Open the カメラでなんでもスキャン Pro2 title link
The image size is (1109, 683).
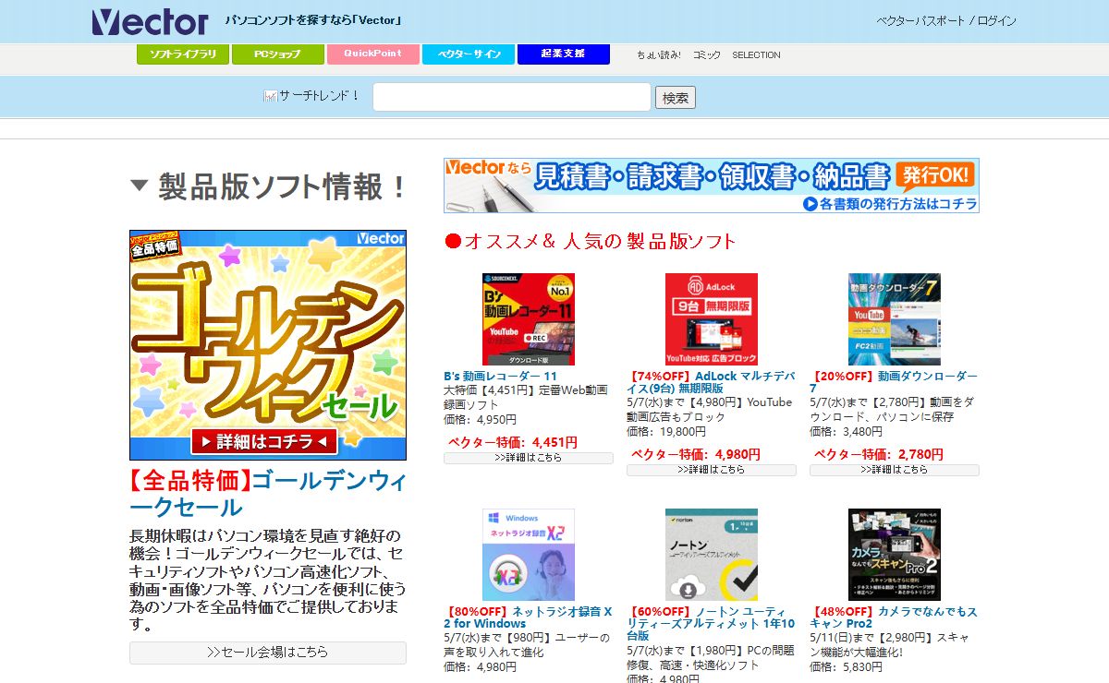click(894, 617)
